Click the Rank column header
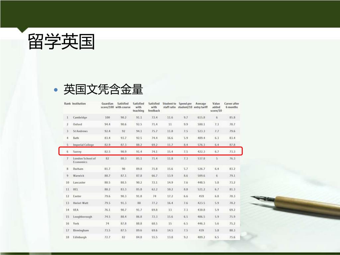Viewport: 340px width, 255px height. (x=67, y=104)
